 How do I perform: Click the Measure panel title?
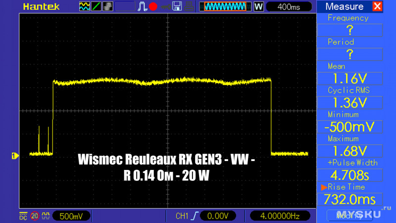[x=344, y=6]
